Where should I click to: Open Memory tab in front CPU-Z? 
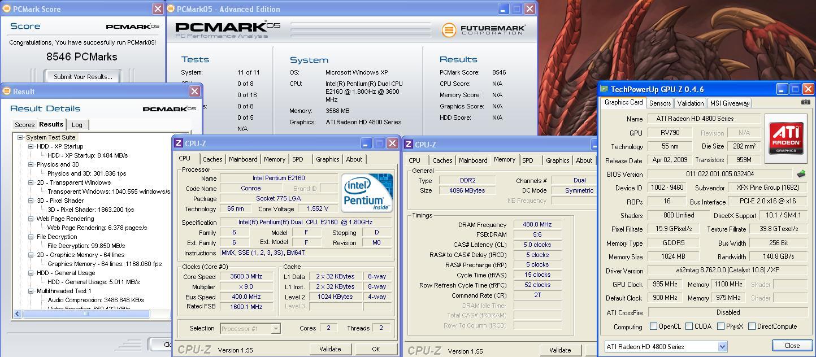point(275,159)
